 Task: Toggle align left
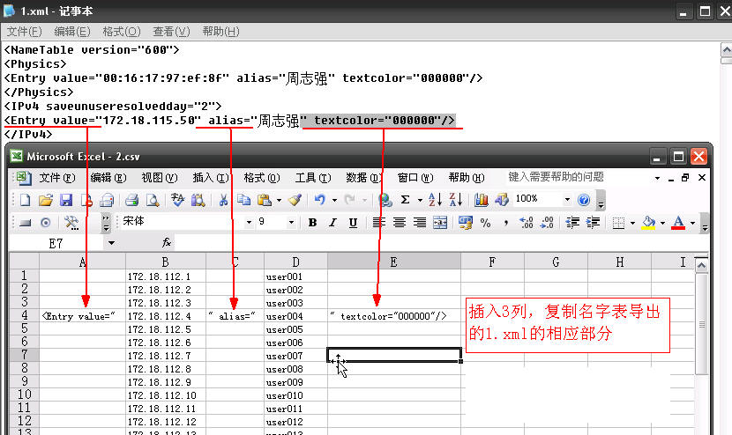[x=378, y=223]
